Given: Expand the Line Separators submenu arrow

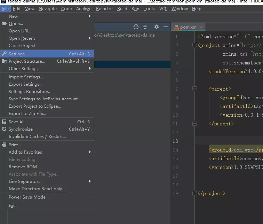Looking at the screenshot, I should pos(90,181).
